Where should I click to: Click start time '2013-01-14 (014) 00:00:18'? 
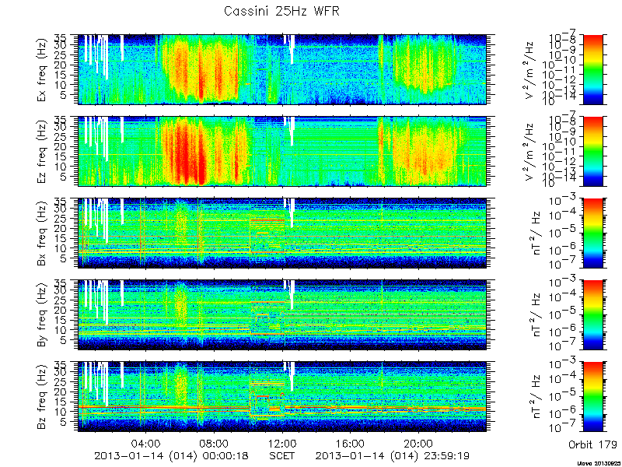click(171, 455)
